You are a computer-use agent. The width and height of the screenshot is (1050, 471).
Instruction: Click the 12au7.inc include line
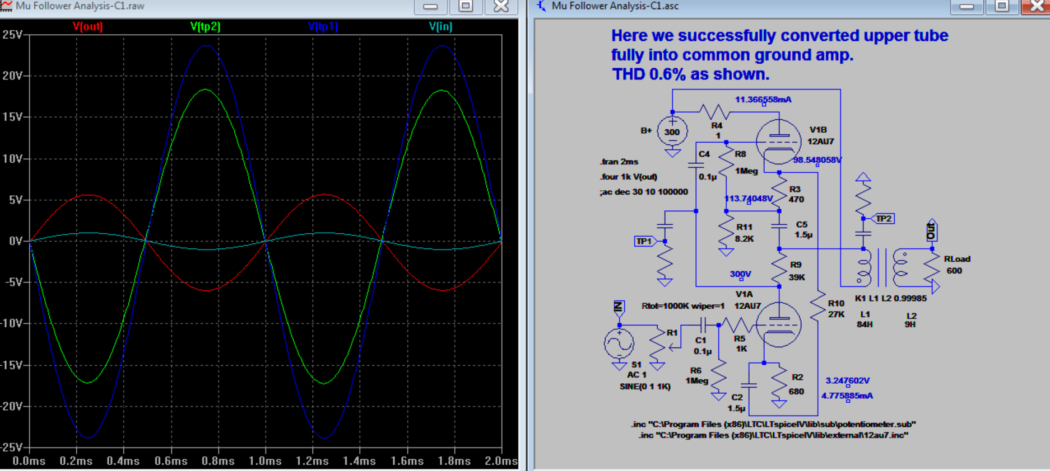(773, 435)
